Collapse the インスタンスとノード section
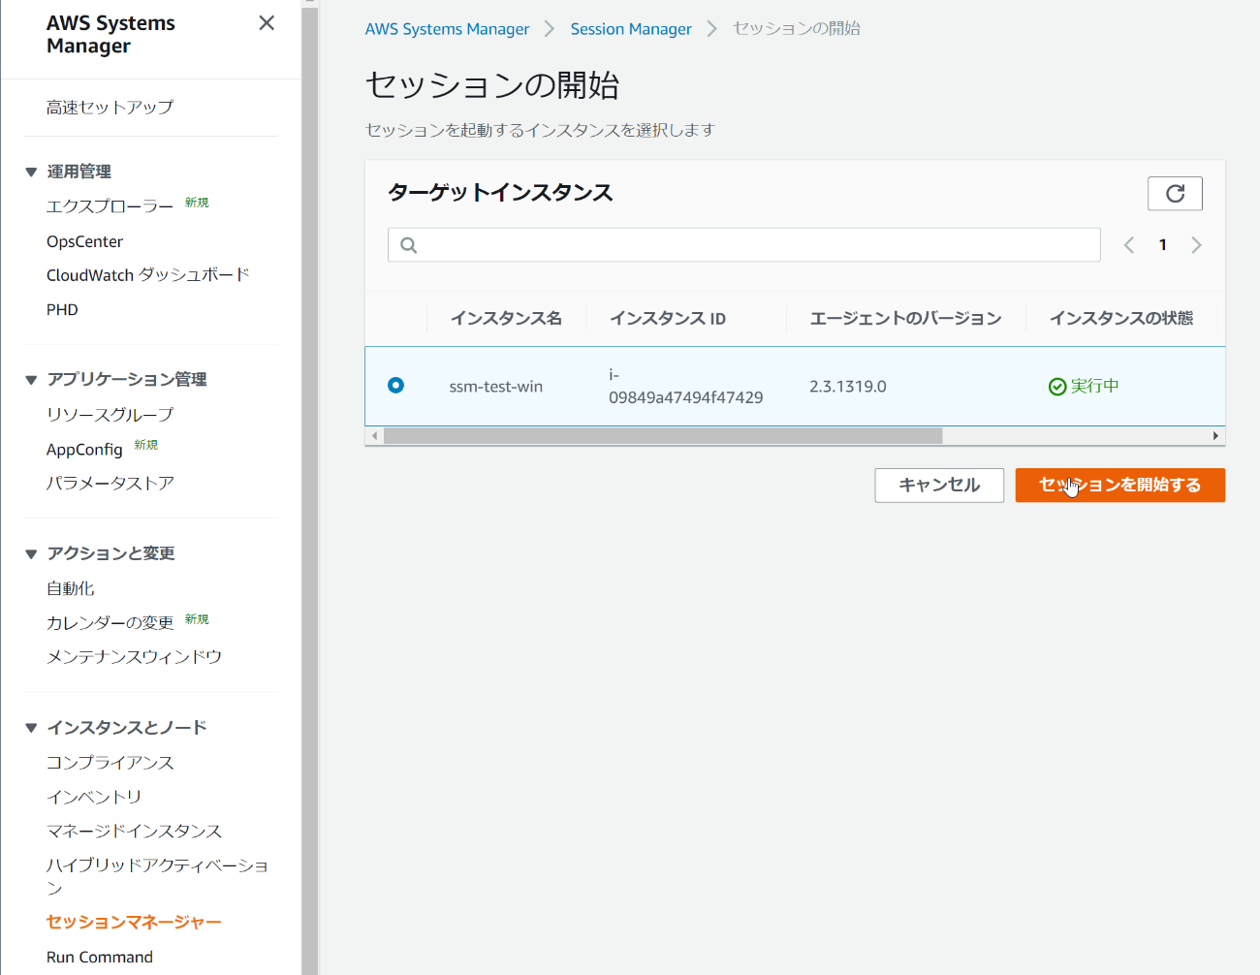The height and width of the screenshot is (975, 1260). click(31, 728)
